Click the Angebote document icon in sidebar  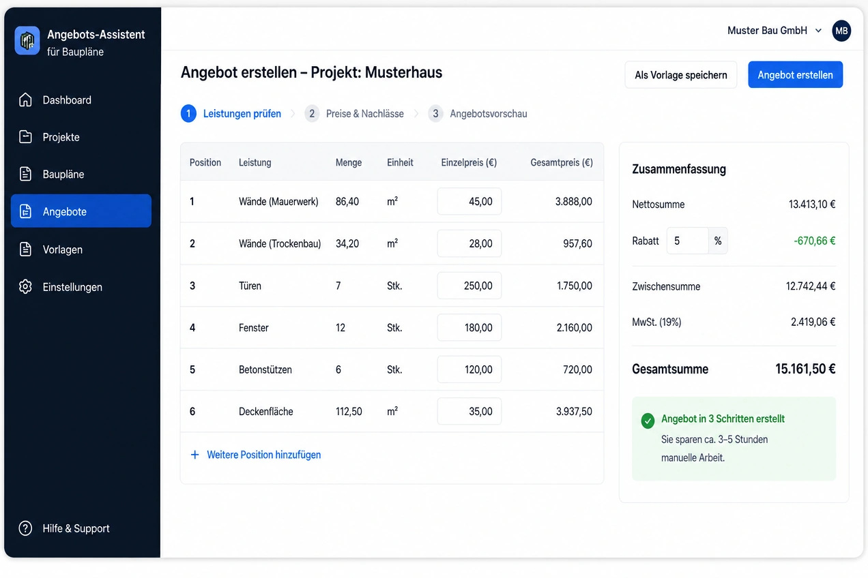(x=25, y=212)
